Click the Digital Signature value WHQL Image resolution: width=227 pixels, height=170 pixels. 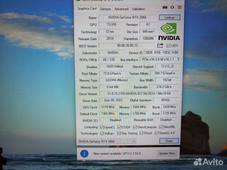pyautogui.click(x=166, y=100)
